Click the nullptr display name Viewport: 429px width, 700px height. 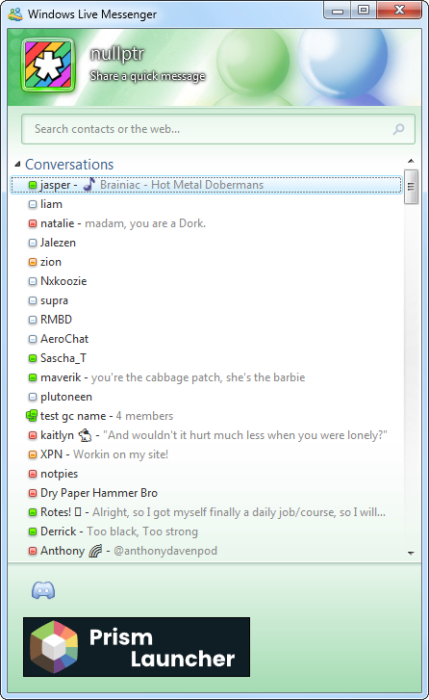tap(117, 54)
